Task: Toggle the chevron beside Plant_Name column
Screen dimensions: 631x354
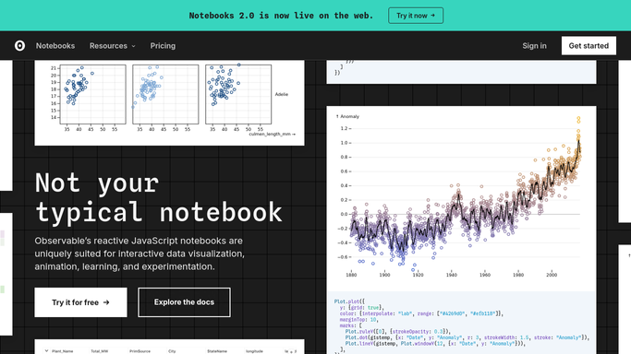Action: pyautogui.click(x=47, y=351)
